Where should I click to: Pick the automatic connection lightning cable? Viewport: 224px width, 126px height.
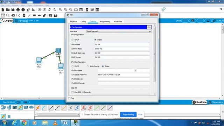(x=38, y=108)
